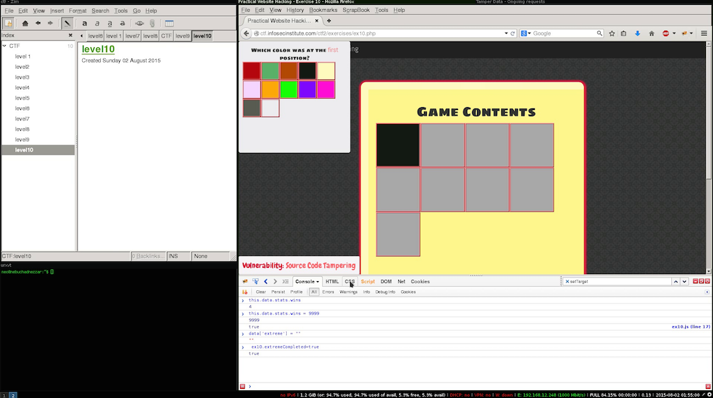Apply underline mark formatting in Zim

[109, 23]
